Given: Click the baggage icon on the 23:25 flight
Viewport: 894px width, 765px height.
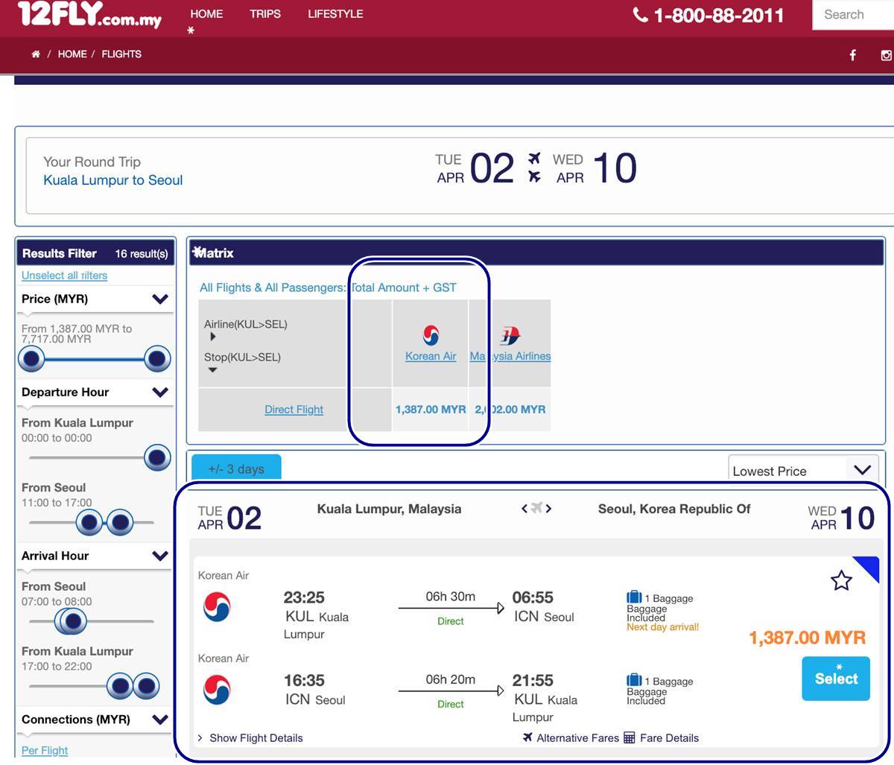Looking at the screenshot, I should (634, 597).
